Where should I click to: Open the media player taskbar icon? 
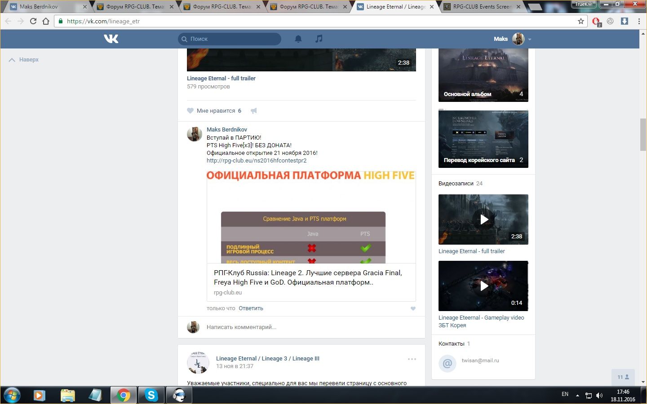click(40, 395)
